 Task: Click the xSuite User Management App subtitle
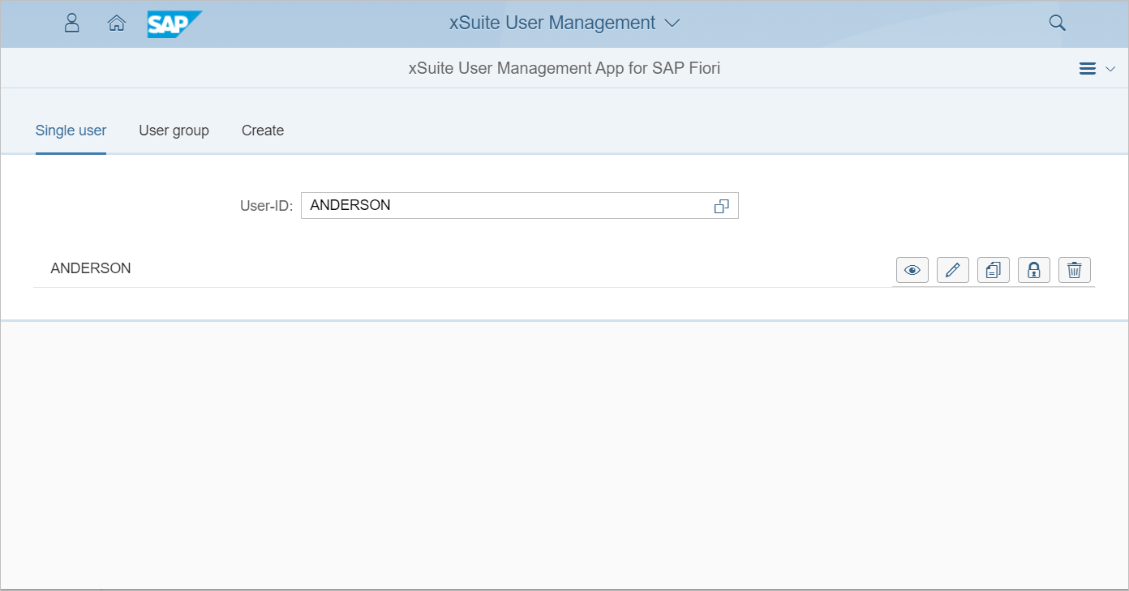[564, 68]
